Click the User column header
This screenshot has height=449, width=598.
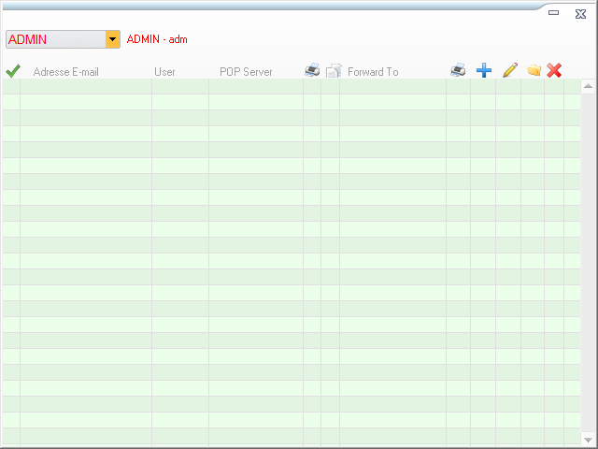(x=164, y=72)
